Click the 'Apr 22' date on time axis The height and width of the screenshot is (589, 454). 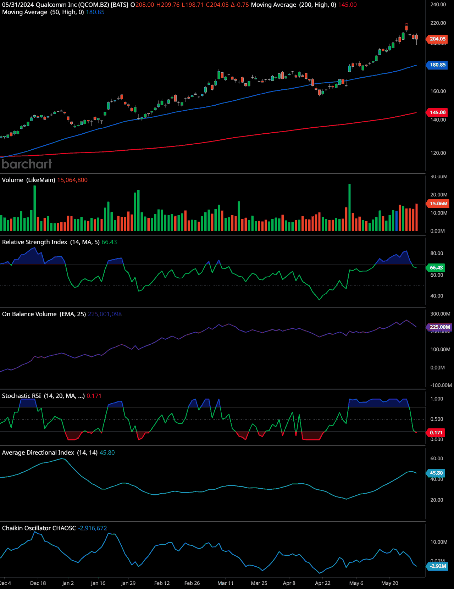[x=323, y=583]
